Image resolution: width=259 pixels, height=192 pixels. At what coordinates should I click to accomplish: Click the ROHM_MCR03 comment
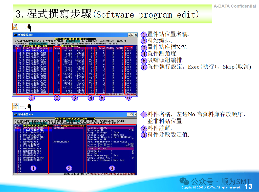[61, 142]
